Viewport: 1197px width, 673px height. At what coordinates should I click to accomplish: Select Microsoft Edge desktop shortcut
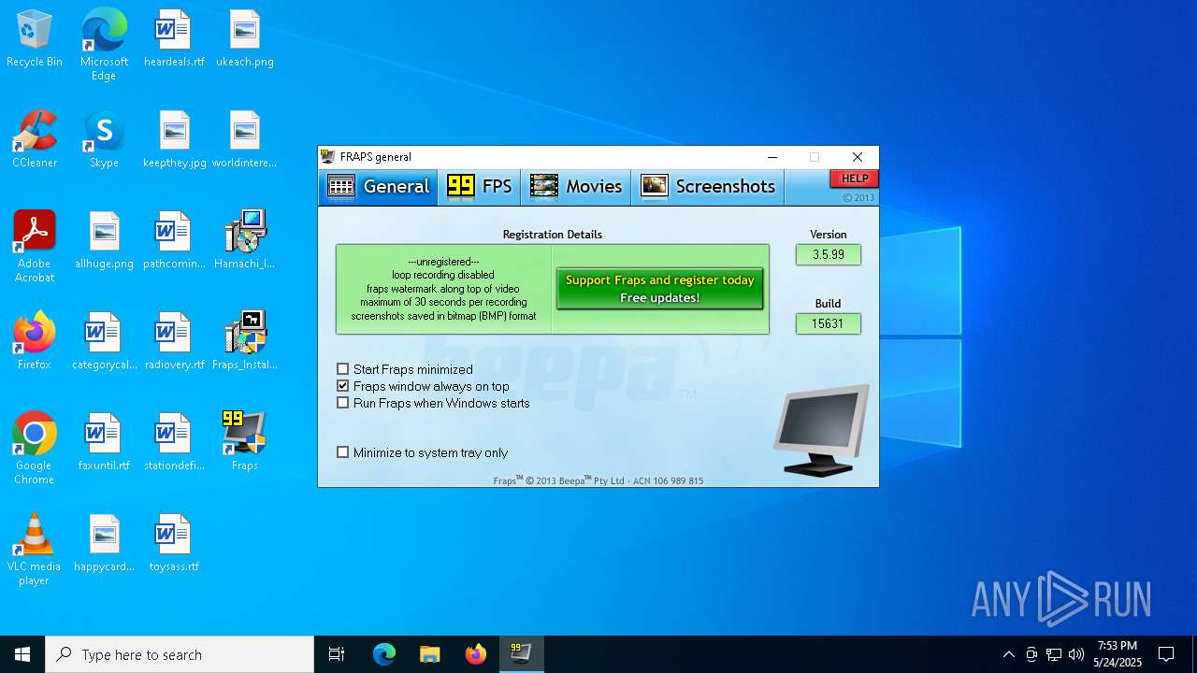click(104, 45)
